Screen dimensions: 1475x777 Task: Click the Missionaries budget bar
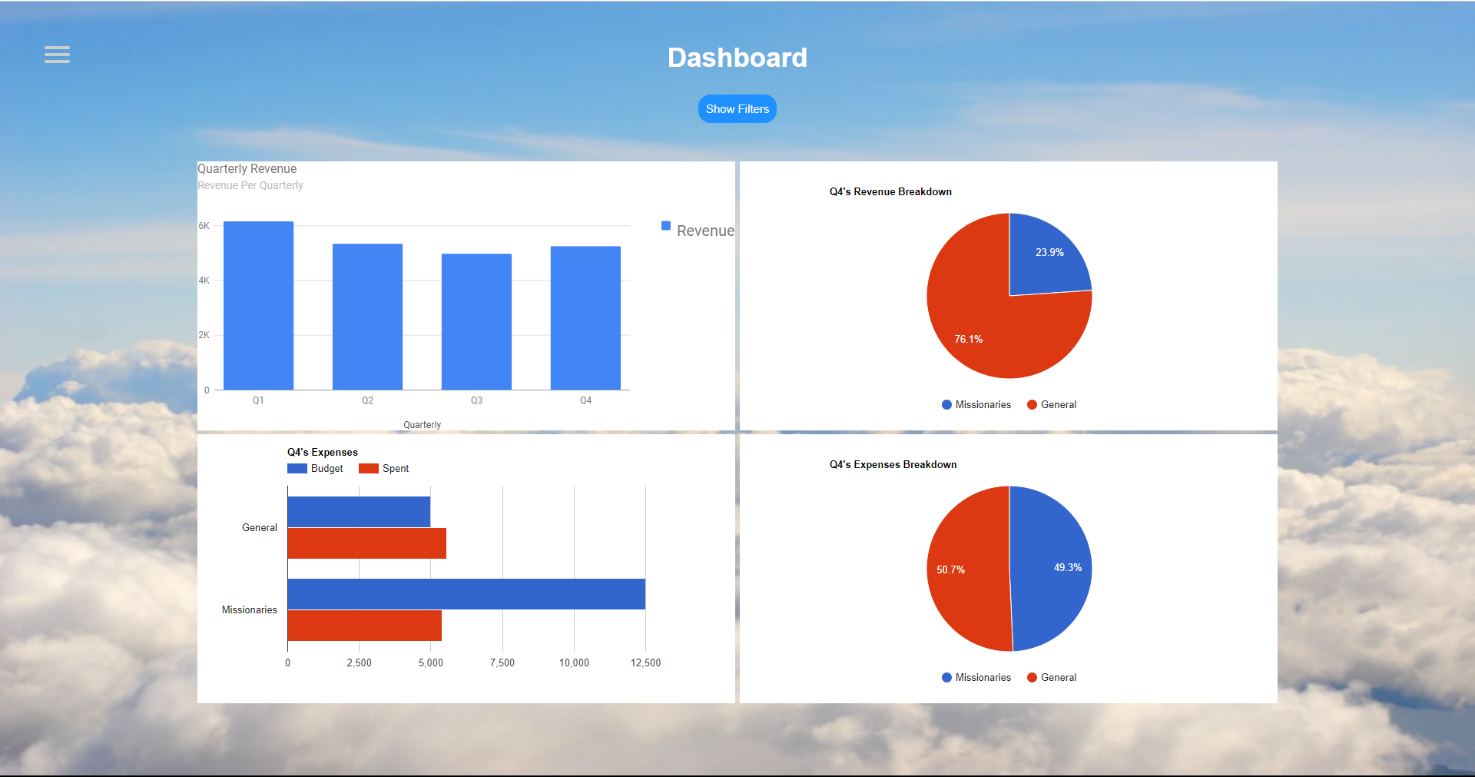[466, 594]
